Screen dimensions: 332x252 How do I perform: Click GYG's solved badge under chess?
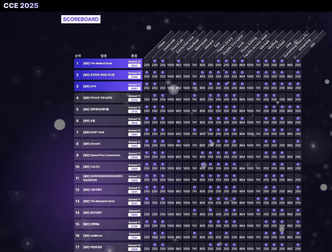[147, 84]
